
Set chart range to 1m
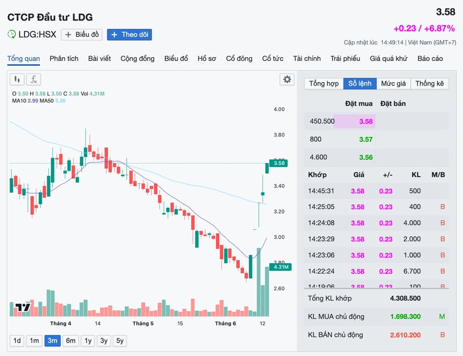pos(34,341)
